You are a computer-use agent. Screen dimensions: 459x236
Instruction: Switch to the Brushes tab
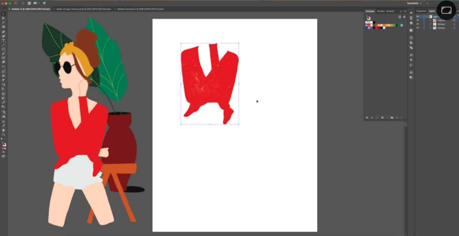click(381, 11)
